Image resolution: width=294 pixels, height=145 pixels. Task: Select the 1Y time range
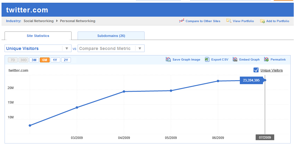[x=55, y=60]
